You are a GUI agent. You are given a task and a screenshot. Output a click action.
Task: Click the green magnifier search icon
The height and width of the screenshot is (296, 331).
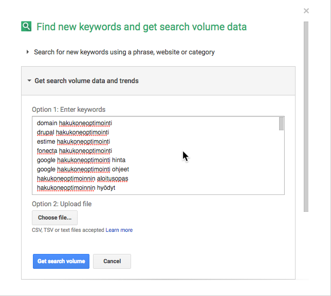point(26,26)
